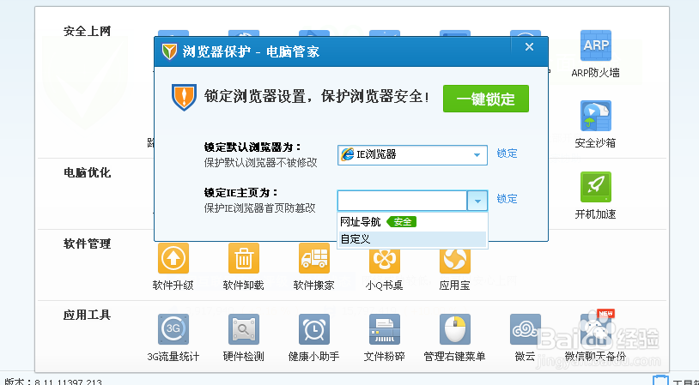This screenshot has height=385, width=699.
Task: Click 锁定 link beside default browser
Action: tap(507, 153)
